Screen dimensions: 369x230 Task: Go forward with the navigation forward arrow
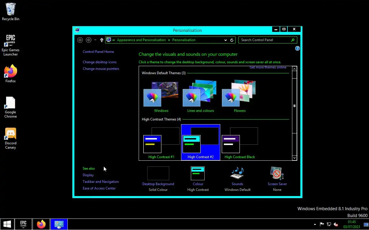point(89,40)
